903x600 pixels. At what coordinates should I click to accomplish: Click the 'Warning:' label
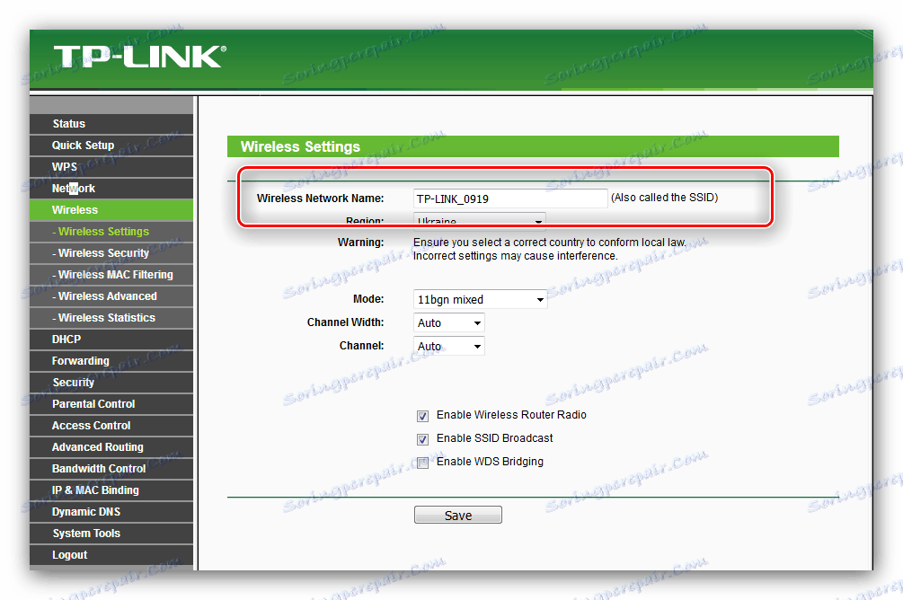[360, 243]
